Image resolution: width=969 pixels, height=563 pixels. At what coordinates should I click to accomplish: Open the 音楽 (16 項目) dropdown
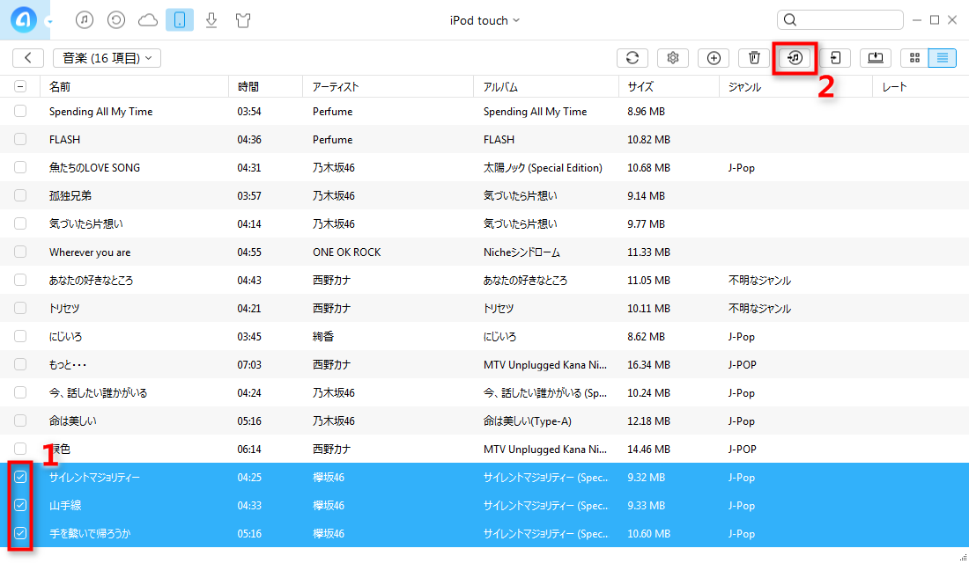click(x=107, y=58)
